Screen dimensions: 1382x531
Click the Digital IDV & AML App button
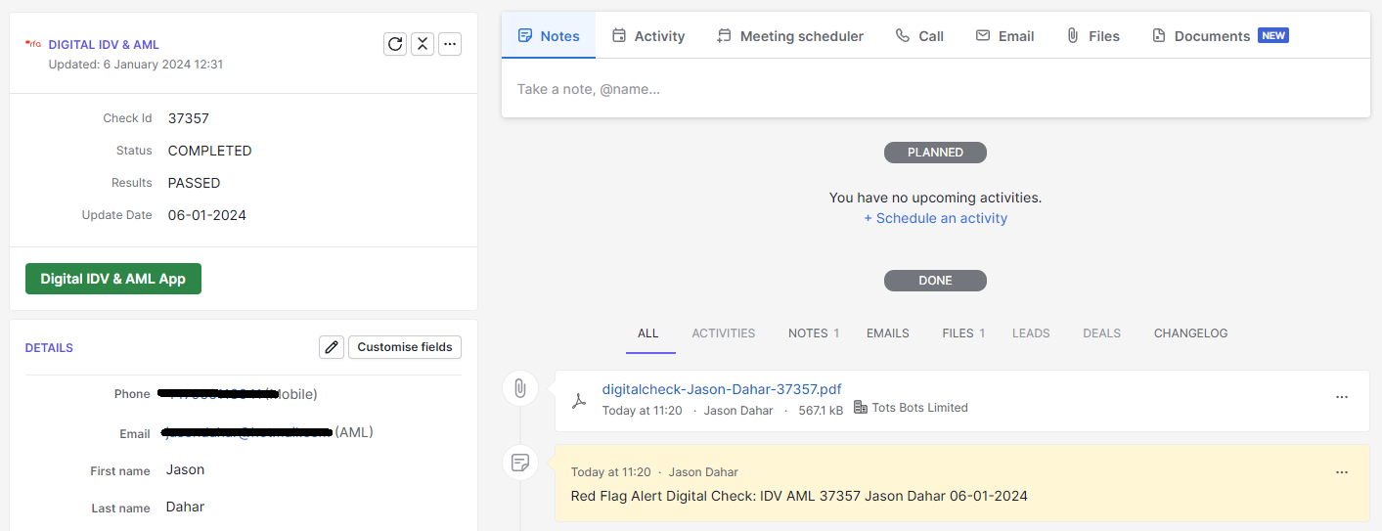(x=113, y=279)
